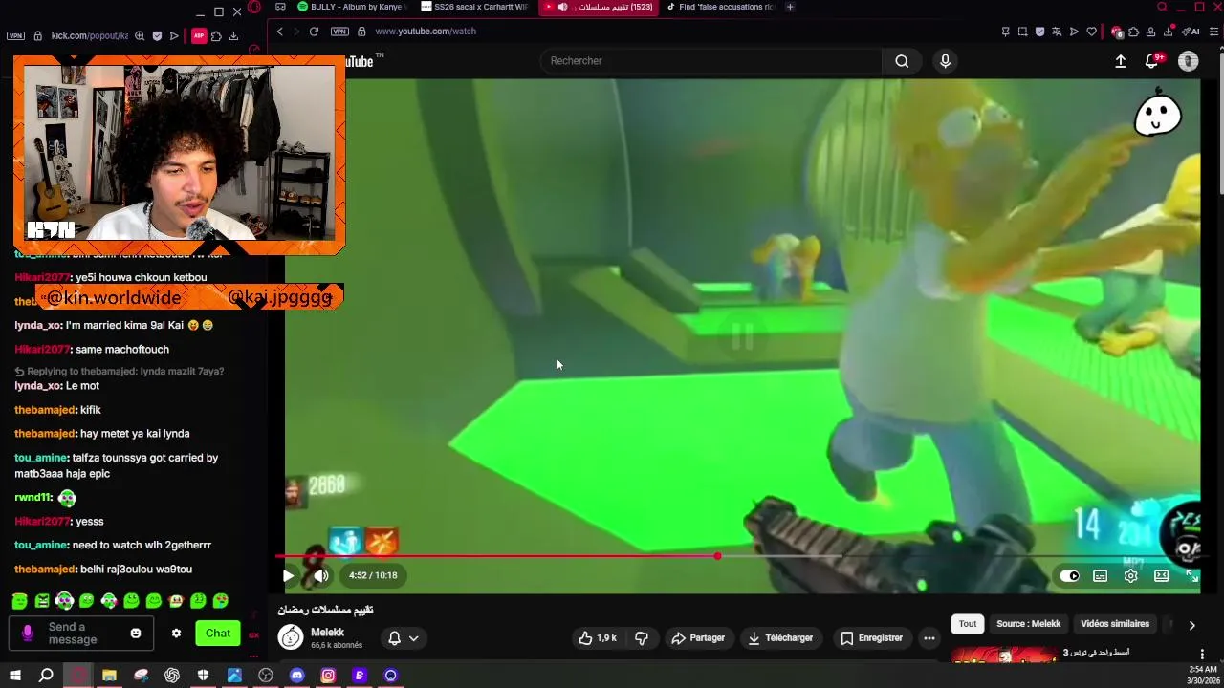Open the Melekk channel name link

327,633
